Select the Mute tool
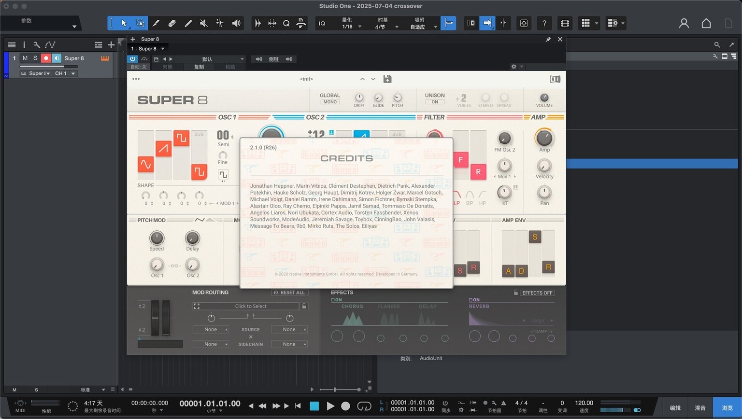The image size is (742, 419). click(204, 23)
